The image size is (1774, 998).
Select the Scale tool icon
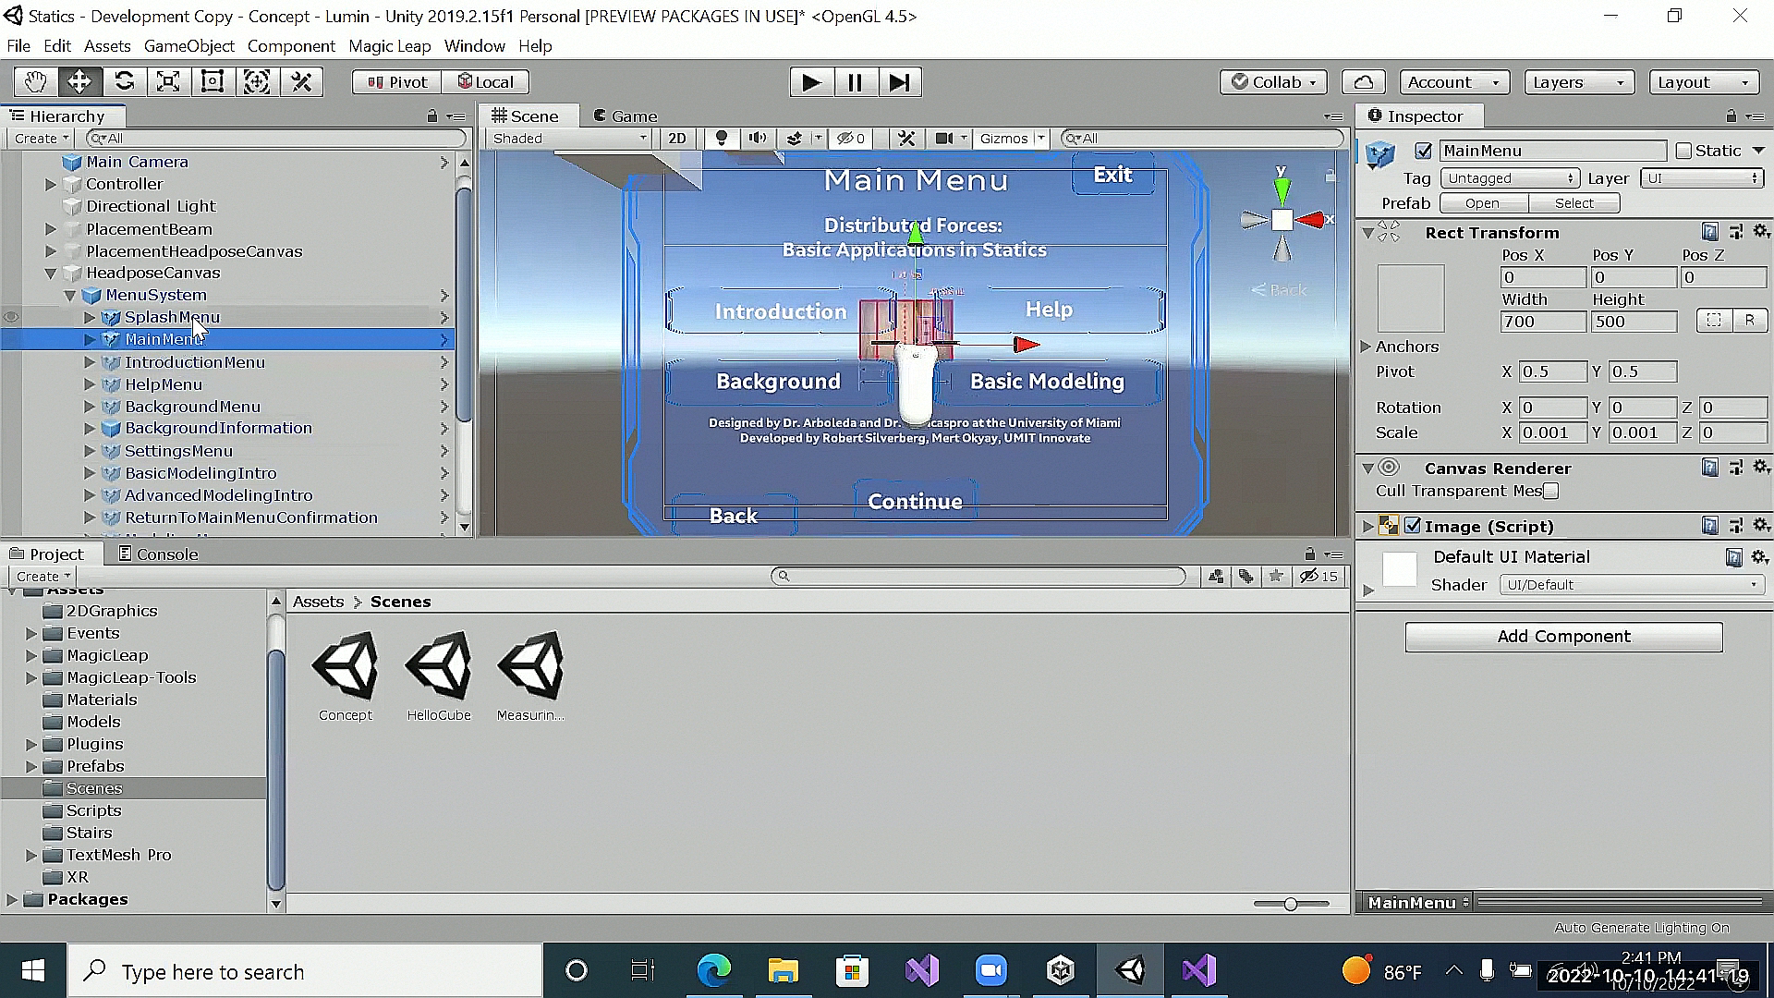168,82
